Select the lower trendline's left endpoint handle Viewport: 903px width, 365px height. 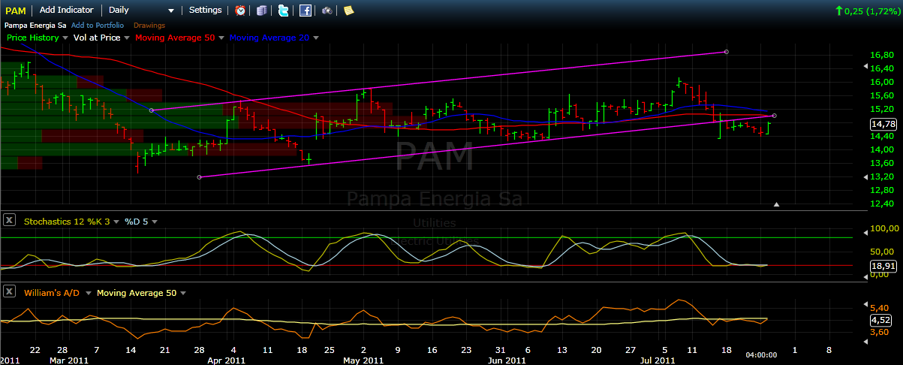tap(199, 177)
